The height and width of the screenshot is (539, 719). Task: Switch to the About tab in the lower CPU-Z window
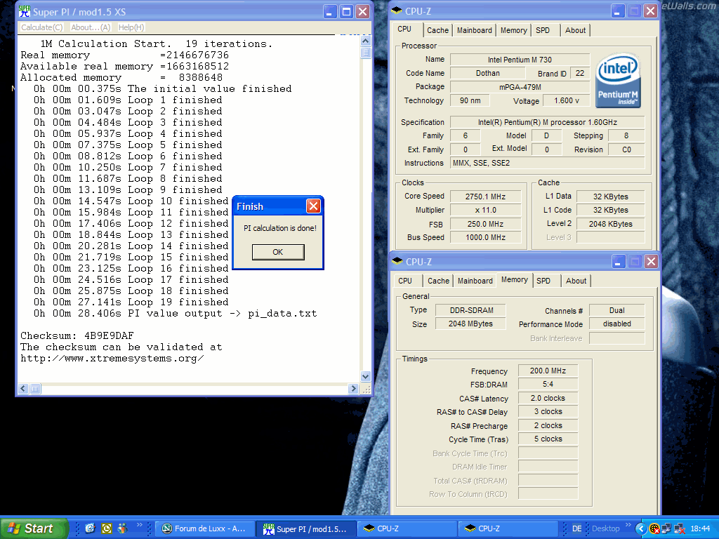(x=576, y=281)
